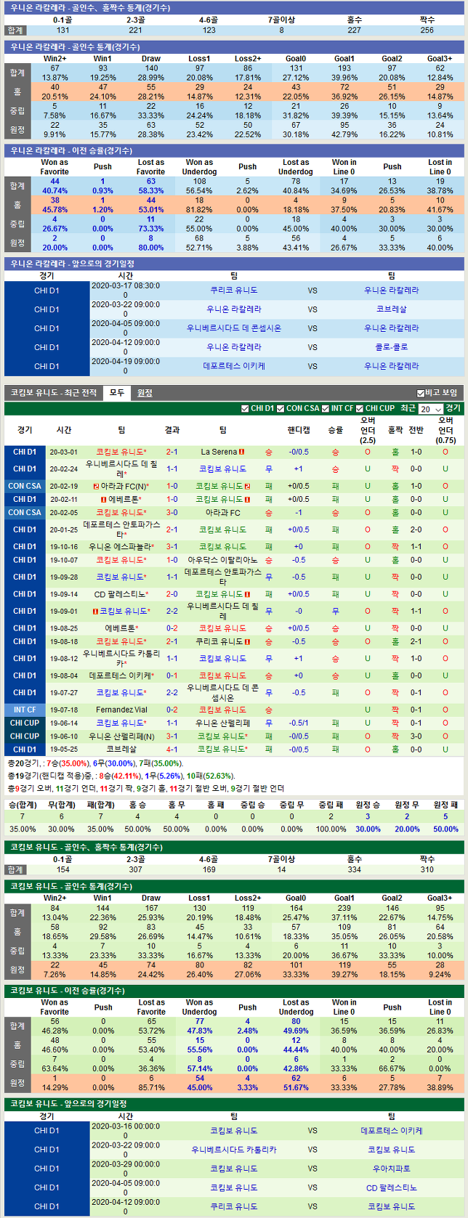Click the Win2+ header in Unión La Calera goals table
The height and width of the screenshot is (1218, 468).
(55, 59)
